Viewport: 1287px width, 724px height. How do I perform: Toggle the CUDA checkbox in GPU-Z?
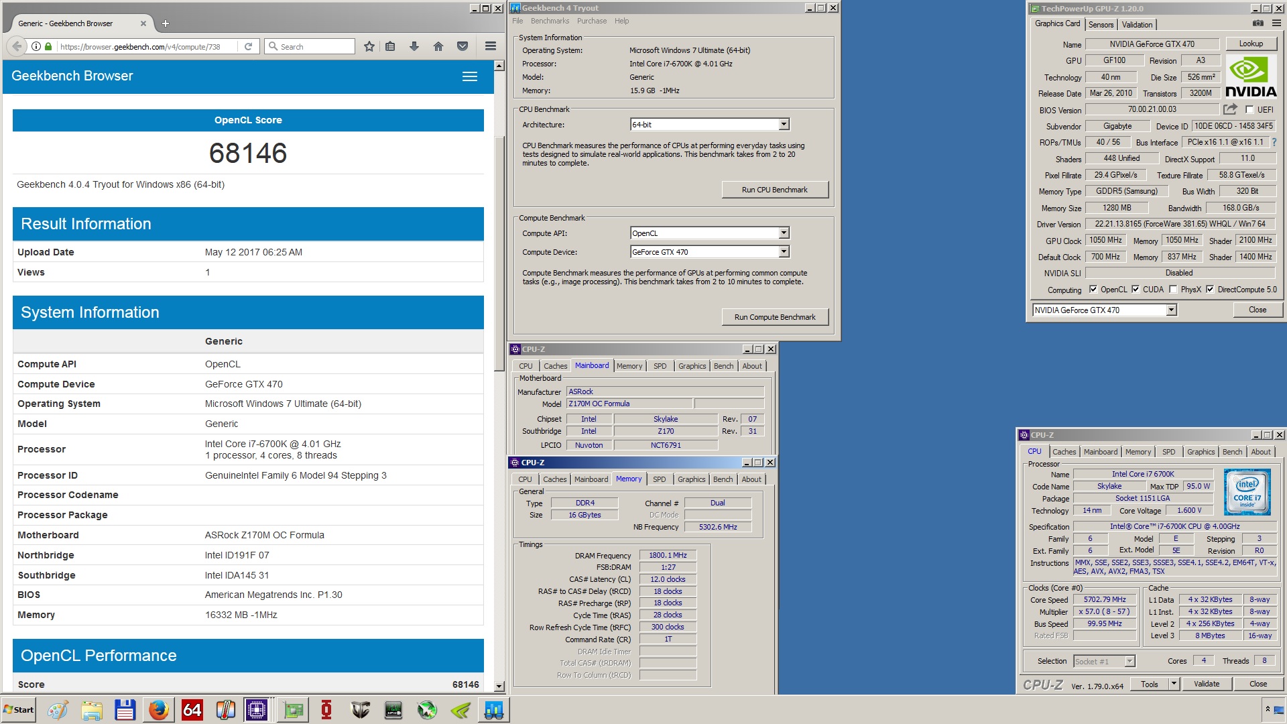[1136, 290]
